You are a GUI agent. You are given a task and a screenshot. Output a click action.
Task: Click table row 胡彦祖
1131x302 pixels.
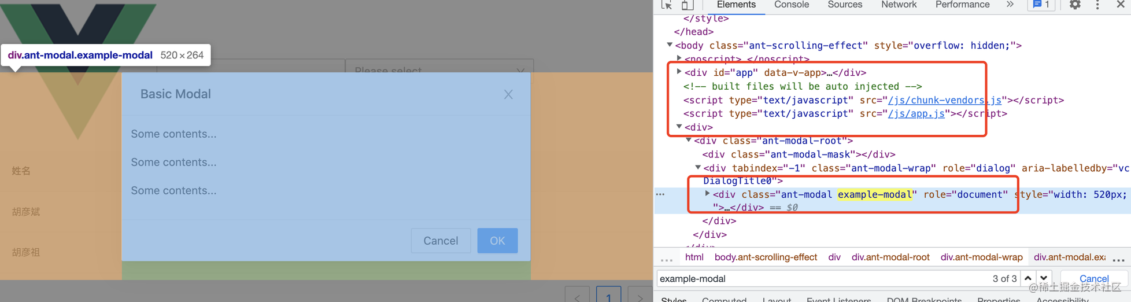26,252
